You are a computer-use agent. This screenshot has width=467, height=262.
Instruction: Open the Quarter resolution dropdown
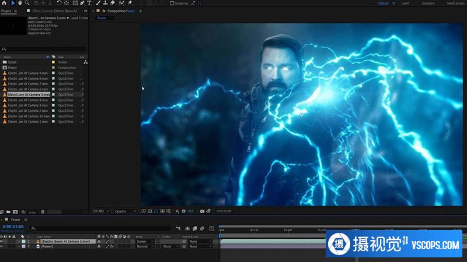126,211
